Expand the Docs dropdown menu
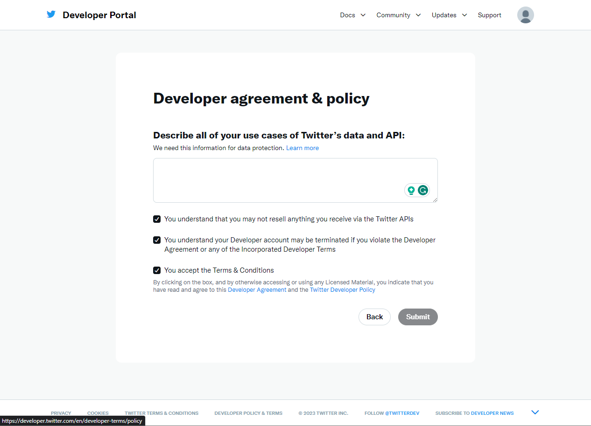591x426 pixels. point(352,15)
